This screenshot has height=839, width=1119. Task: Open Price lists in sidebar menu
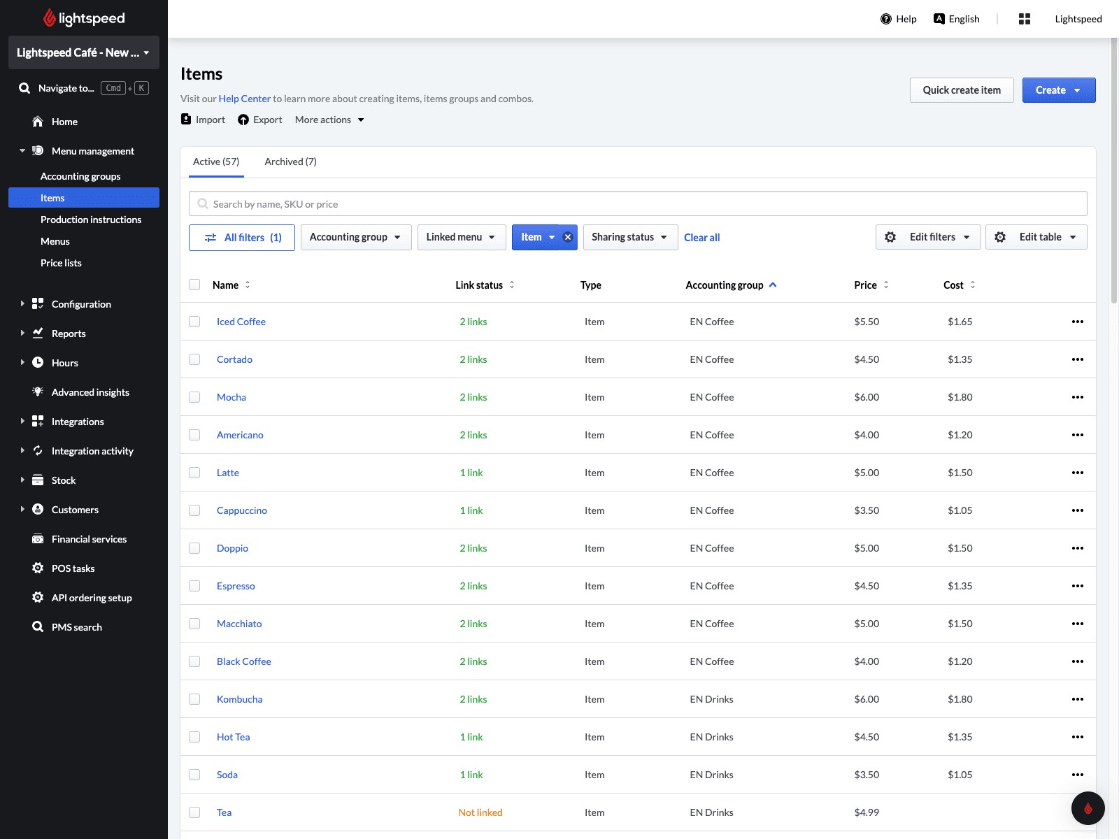pos(61,263)
